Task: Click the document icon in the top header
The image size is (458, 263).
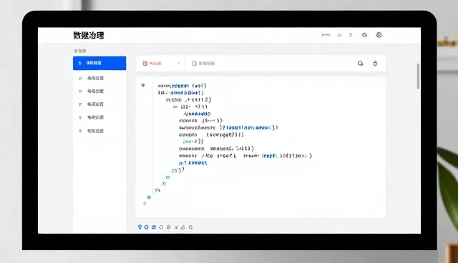Action: (351, 35)
